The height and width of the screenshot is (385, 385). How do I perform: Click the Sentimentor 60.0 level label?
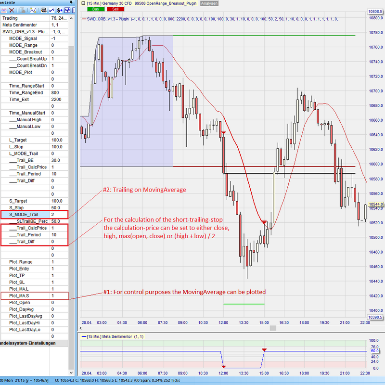click(x=375, y=351)
